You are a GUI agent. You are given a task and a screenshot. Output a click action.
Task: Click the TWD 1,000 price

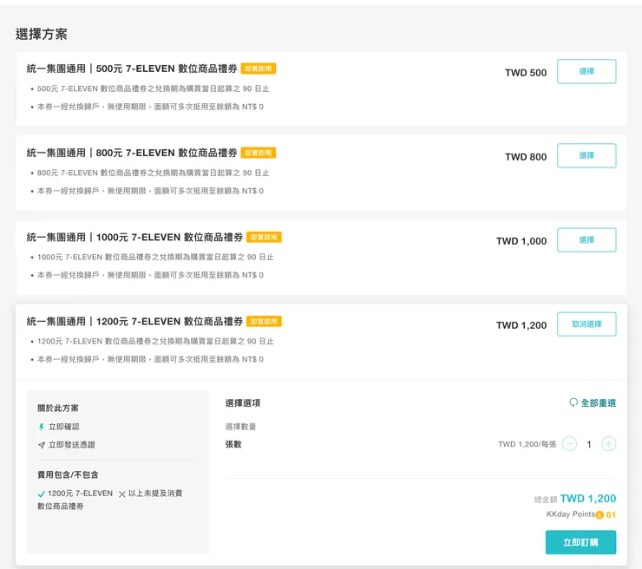(521, 241)
